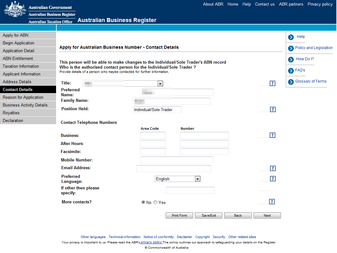
Task: Click the help icon beside Email Address
Action: [x=273, y=169]
